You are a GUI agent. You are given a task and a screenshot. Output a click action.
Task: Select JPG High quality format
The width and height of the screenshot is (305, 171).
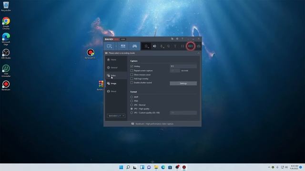pos(132,109)
